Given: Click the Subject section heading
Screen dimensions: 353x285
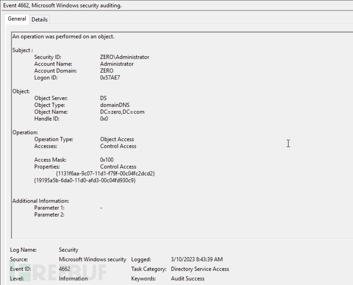Looking at the screenshot, I should pyautogui.click(x=23, y=50).
